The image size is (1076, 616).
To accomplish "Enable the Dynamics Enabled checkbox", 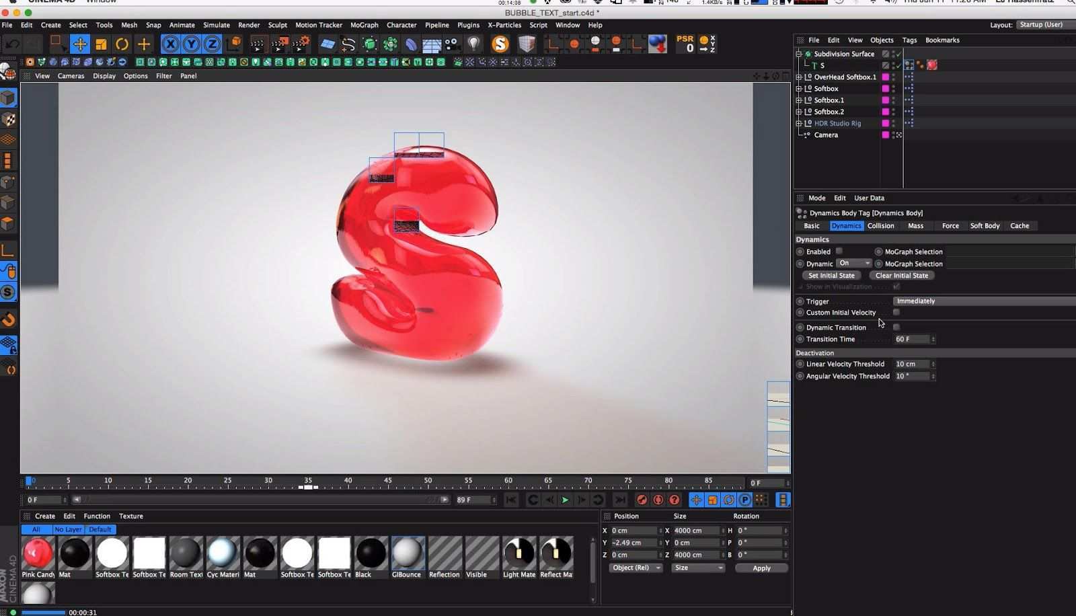I will [x=839, y=251].
